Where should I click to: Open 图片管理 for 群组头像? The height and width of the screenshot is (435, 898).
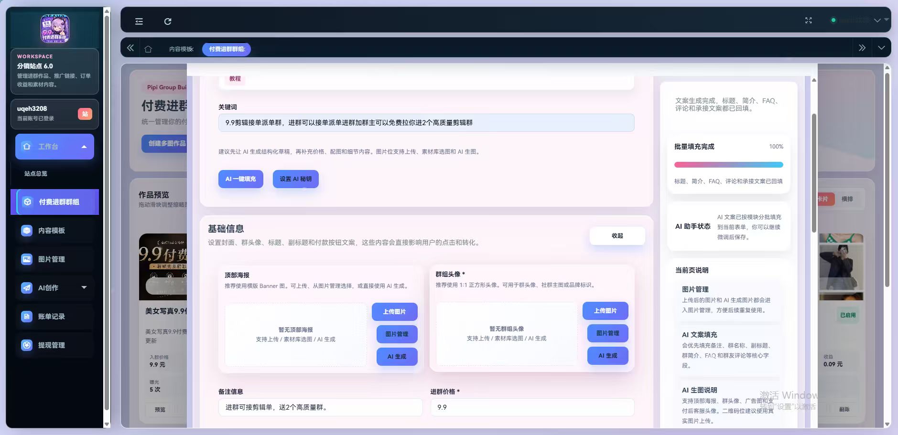click(x=607, y=333)
